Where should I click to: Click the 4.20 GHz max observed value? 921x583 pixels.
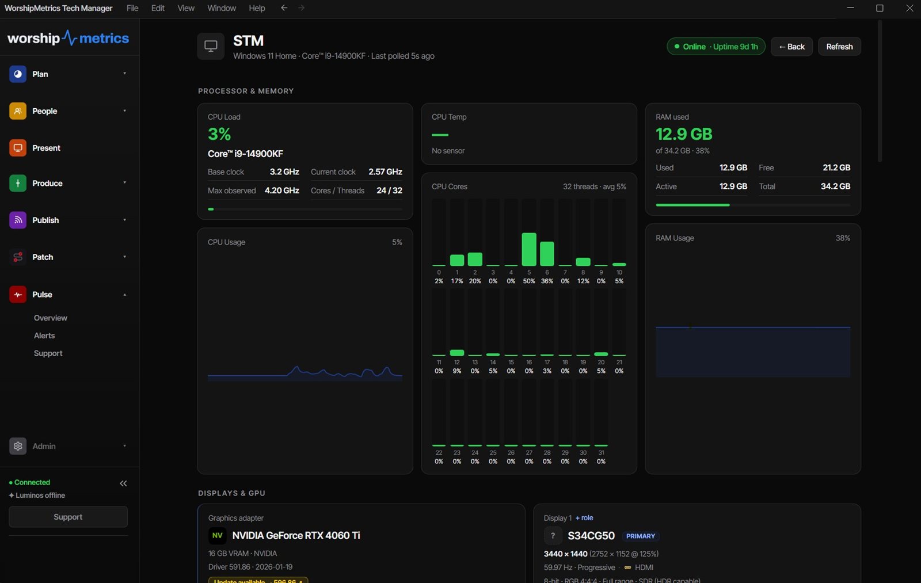[x=281, y=190]
